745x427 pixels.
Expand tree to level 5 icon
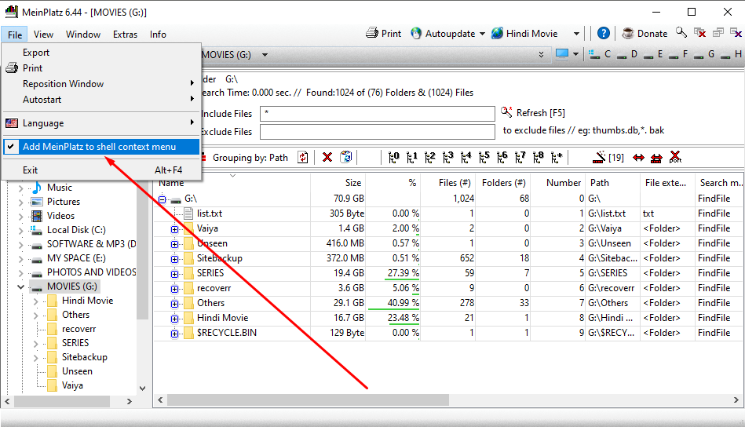pyautogui.click(x=484, y=157)
